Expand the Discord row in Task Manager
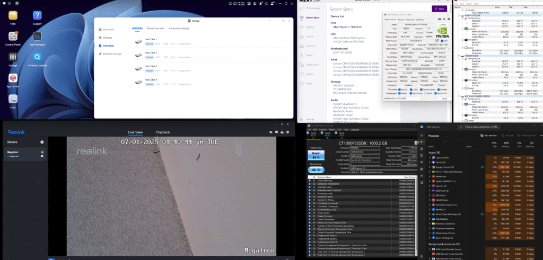The width and height of the screenshot is (543, 260). click(x=430, y=162)
